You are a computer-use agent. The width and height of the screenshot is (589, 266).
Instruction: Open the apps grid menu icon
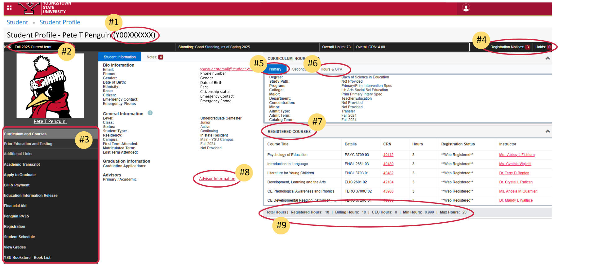click(9, 7)
